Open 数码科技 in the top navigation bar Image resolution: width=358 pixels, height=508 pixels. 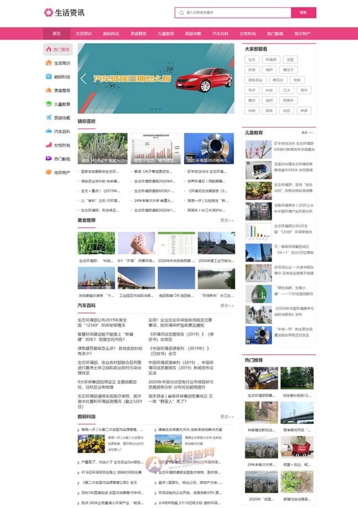(111, 33)
